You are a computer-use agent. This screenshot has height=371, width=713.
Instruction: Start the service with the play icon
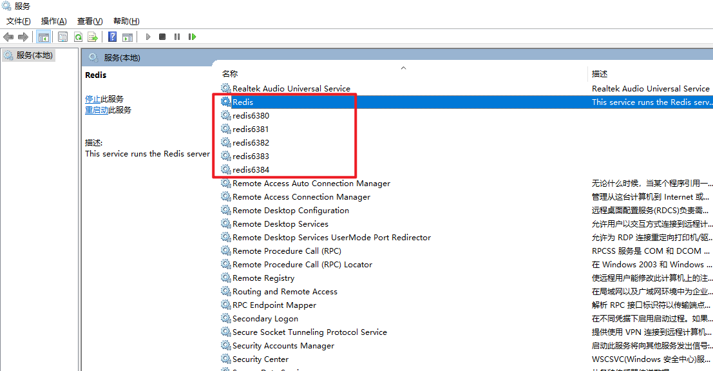147,37
